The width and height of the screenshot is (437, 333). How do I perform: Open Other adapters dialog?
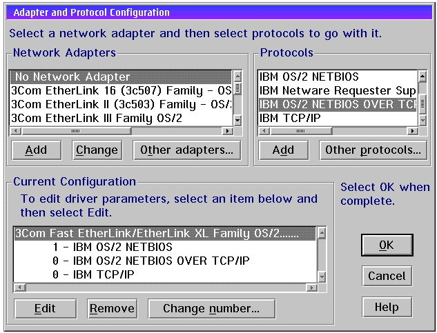click(x=186, y=150)
